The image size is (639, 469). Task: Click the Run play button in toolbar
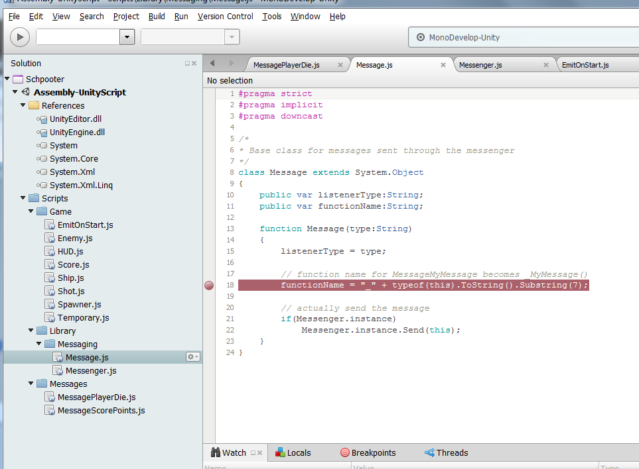(19, 37)
